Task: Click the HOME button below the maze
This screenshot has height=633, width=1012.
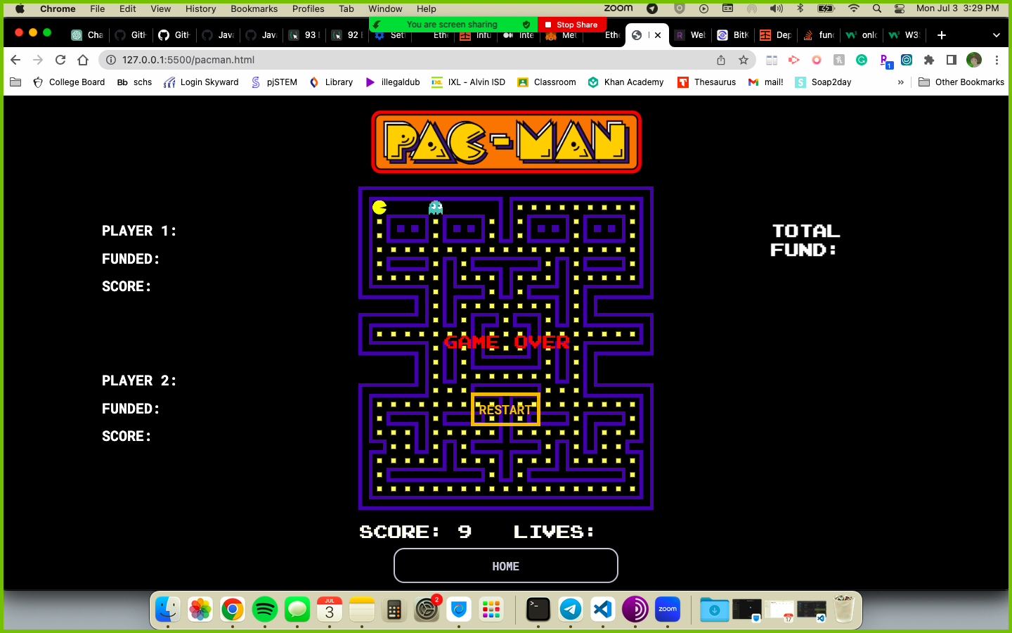Action: pos(506,565)
